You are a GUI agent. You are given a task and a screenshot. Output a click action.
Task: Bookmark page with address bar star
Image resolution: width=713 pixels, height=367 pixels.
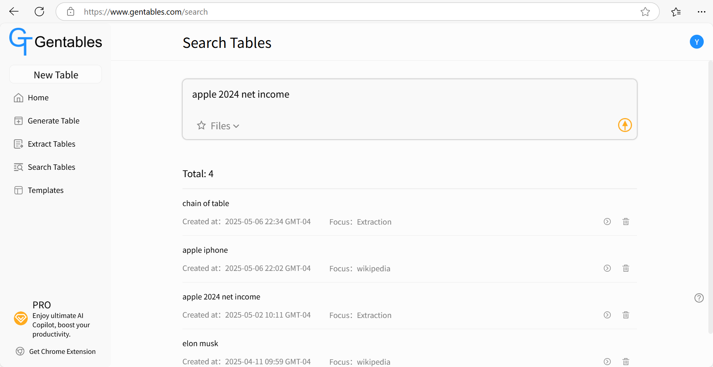point(645,12)
